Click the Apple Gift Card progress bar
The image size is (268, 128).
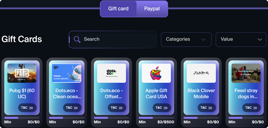[x=156, y=118]
